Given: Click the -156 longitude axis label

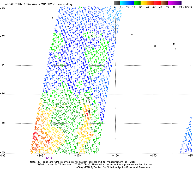Looking at the screenshot, I should (116, 155).
